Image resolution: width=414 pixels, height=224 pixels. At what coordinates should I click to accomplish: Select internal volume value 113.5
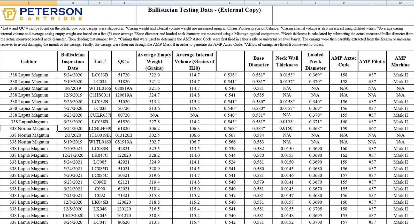(x=194, y=149)
